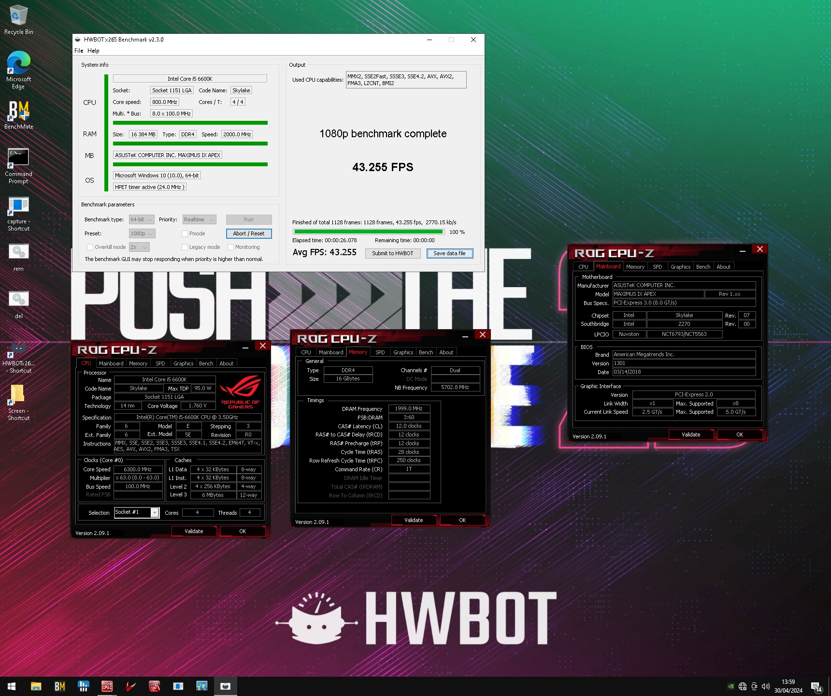Enable the Pmode checkbox
Viewport: 831px width, 696px height.
(185, 233)
